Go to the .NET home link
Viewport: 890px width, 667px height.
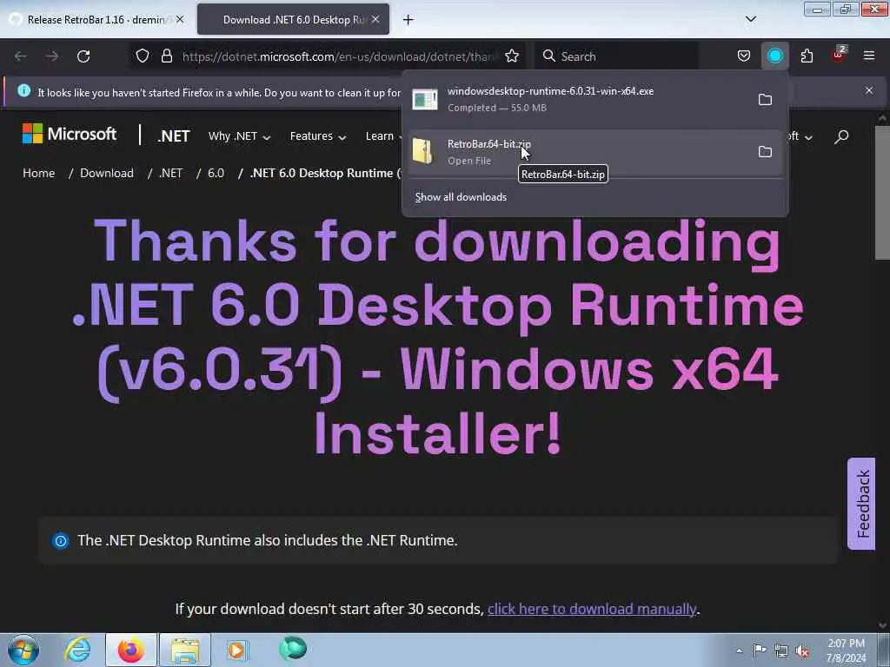[173, 136]
